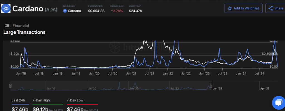This screenshot has width=285, height=111.
Task: Click the star icon in Add to Watchlist
Action: click(x=230, y=8)
